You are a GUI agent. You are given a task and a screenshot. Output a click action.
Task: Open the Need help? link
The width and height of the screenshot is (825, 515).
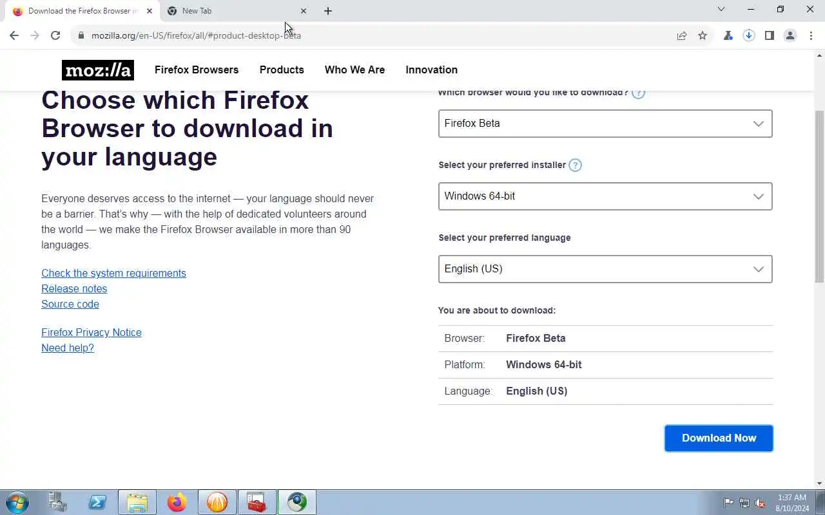68,348
